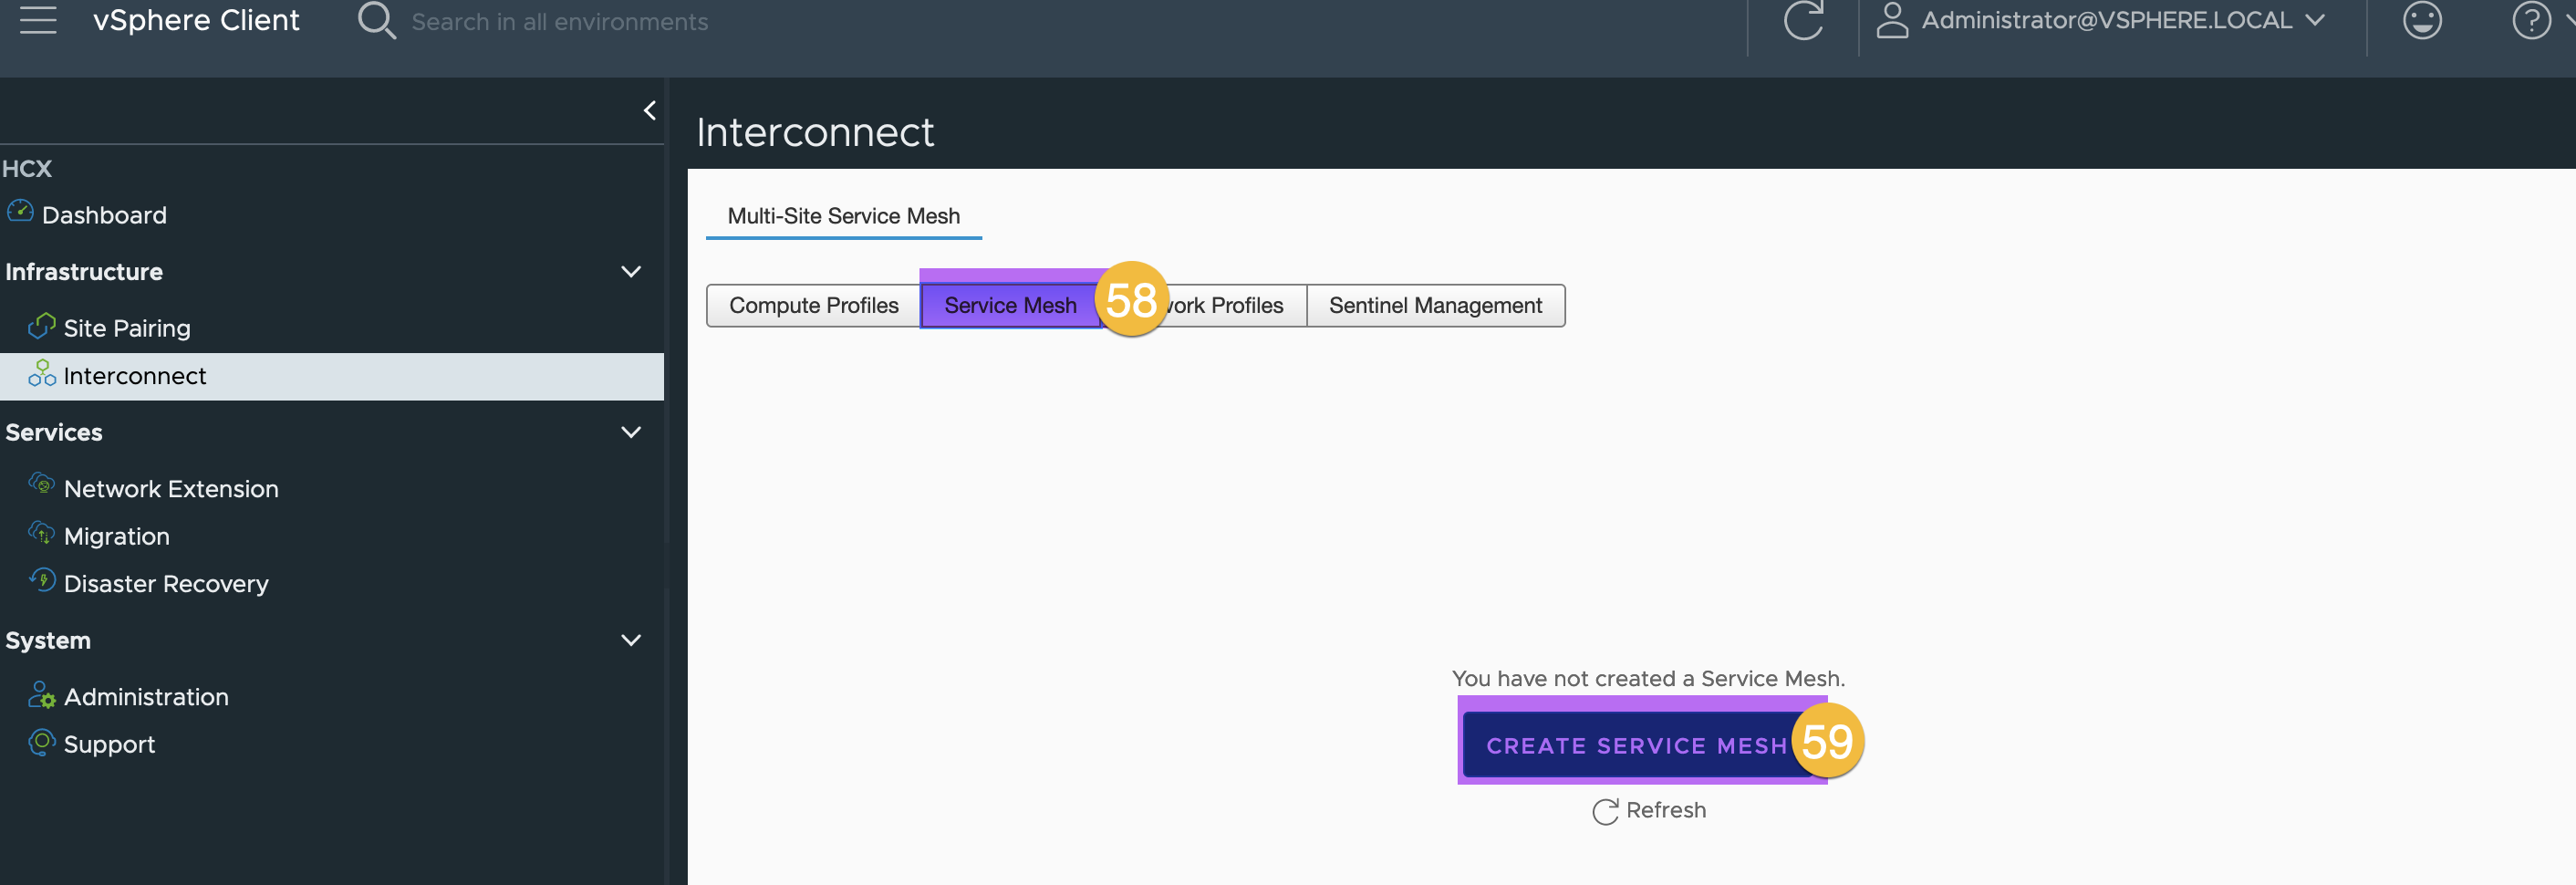Open Disaster Recovery
2576x885 pixels.
(x=166, y=584)
